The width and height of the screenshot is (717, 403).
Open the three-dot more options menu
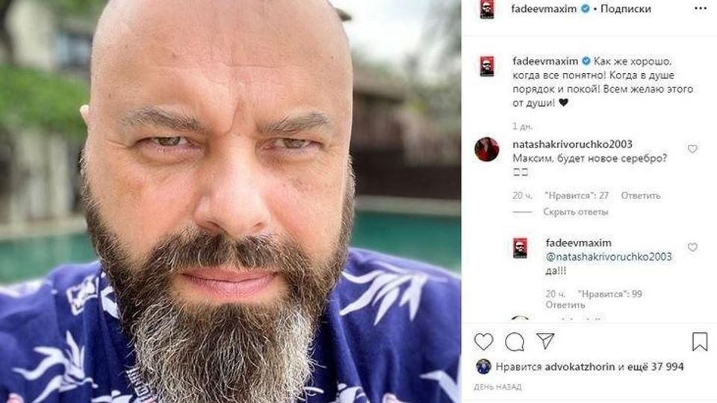tap(700, 8)
